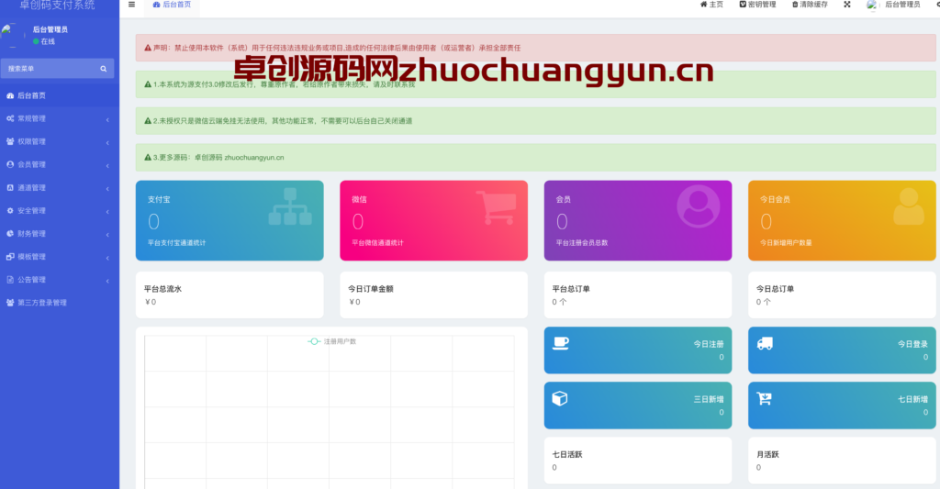Expand the 模板管理 chevron

[108, 257]
